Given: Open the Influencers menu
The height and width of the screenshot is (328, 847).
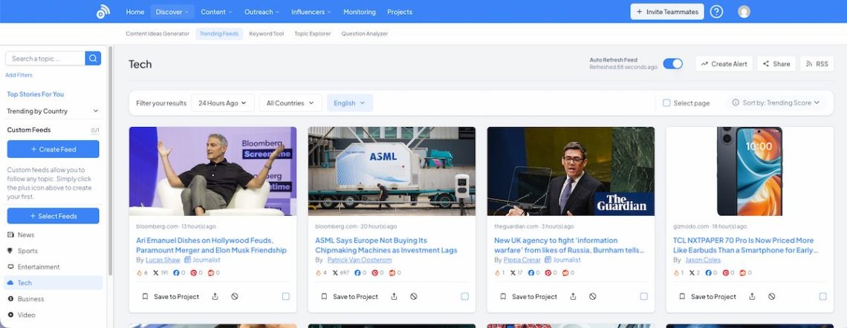Looking at the screenshot, I should tap(311, 11).
